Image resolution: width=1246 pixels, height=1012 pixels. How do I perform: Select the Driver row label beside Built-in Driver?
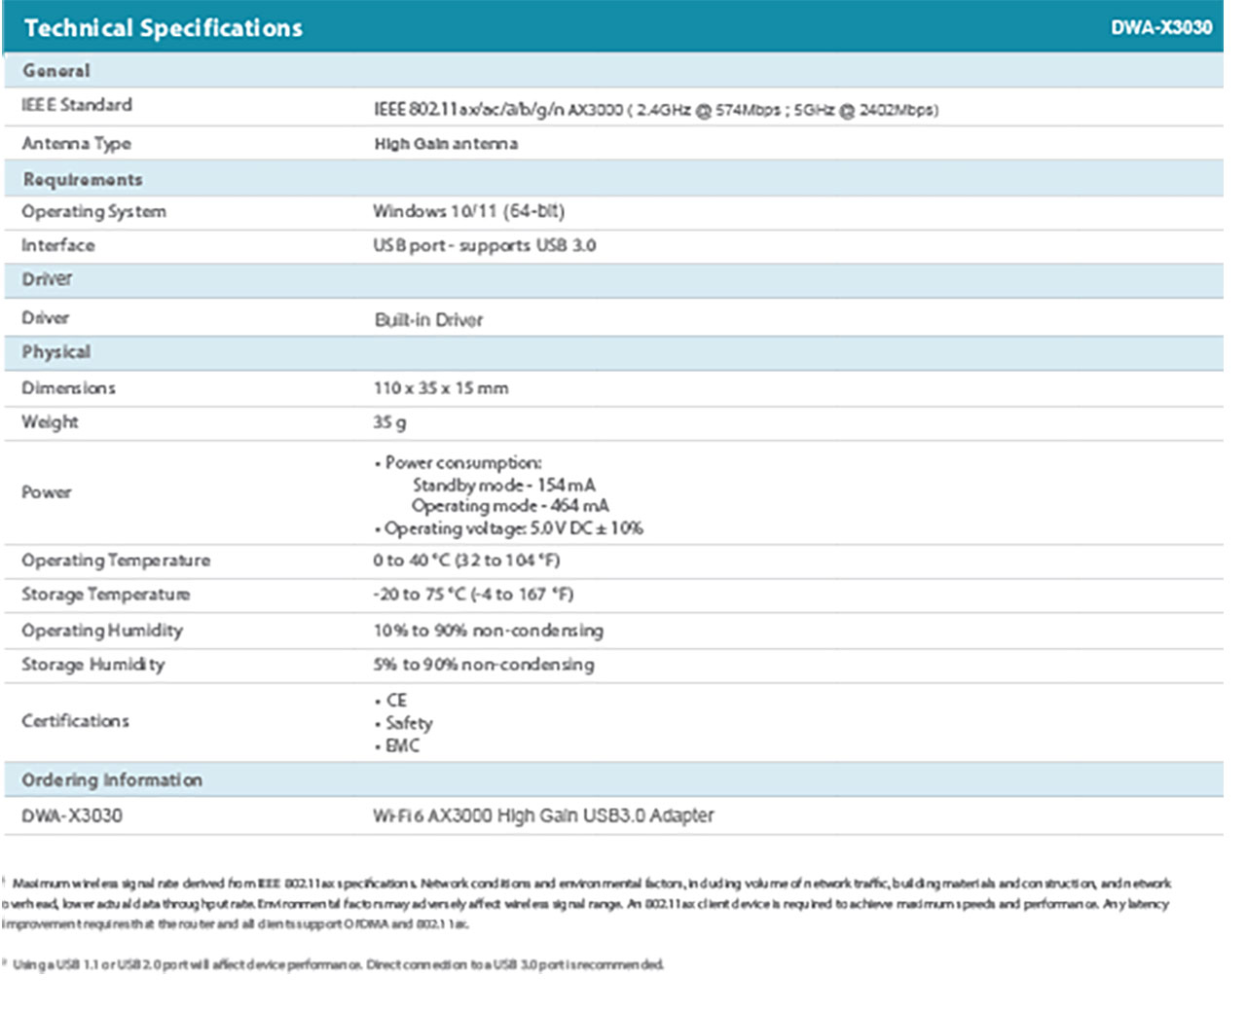(46, 318)
